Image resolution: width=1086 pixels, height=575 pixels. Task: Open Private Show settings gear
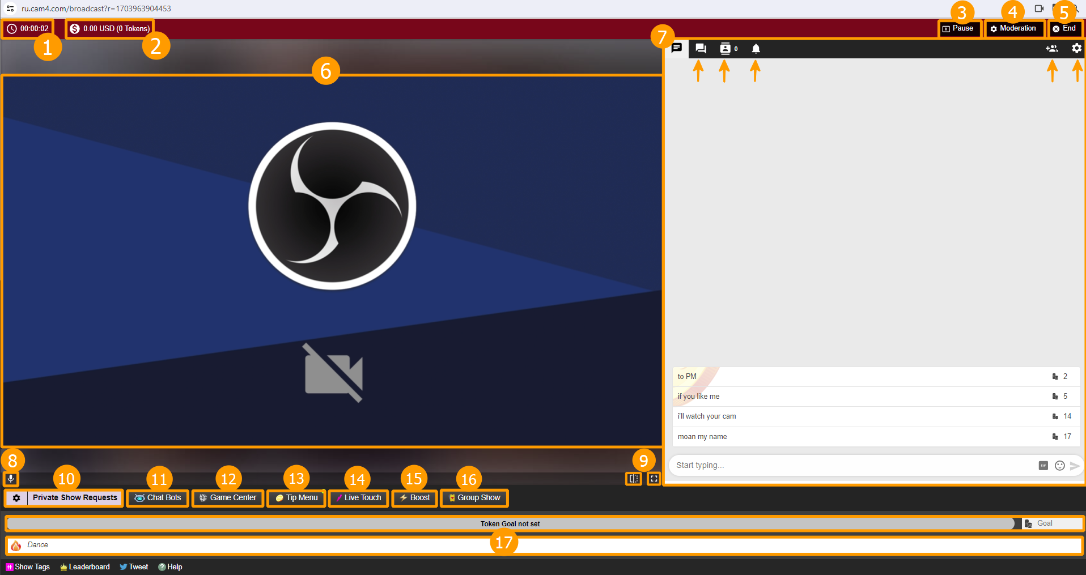[x=16, y=498]
